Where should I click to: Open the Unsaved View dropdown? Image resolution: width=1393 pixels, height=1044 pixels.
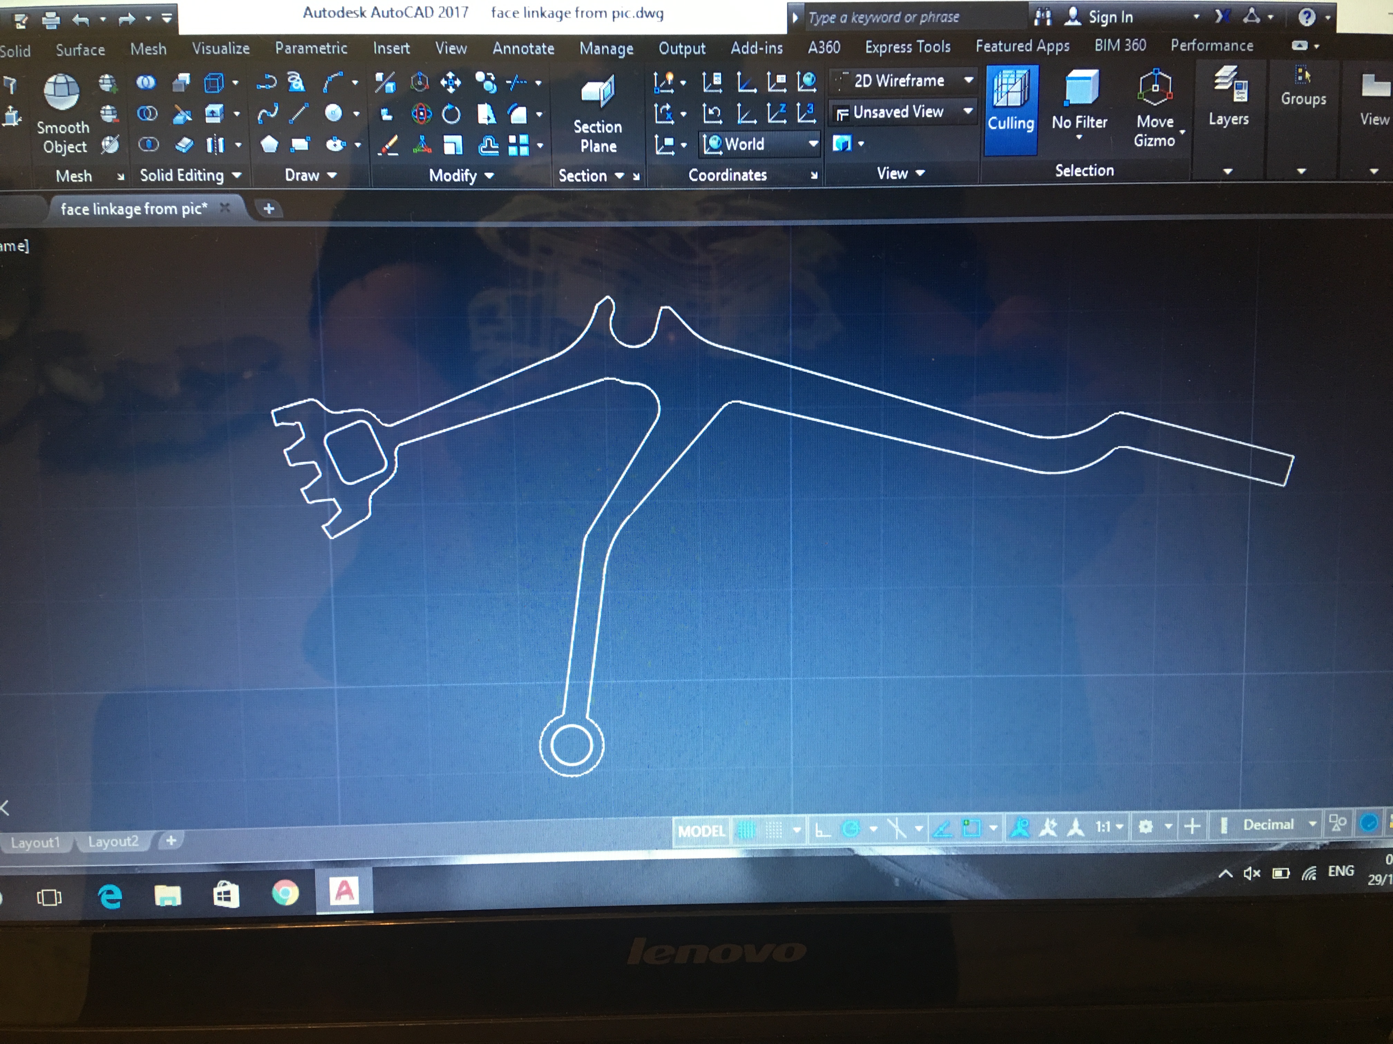[x=903, y=112]
